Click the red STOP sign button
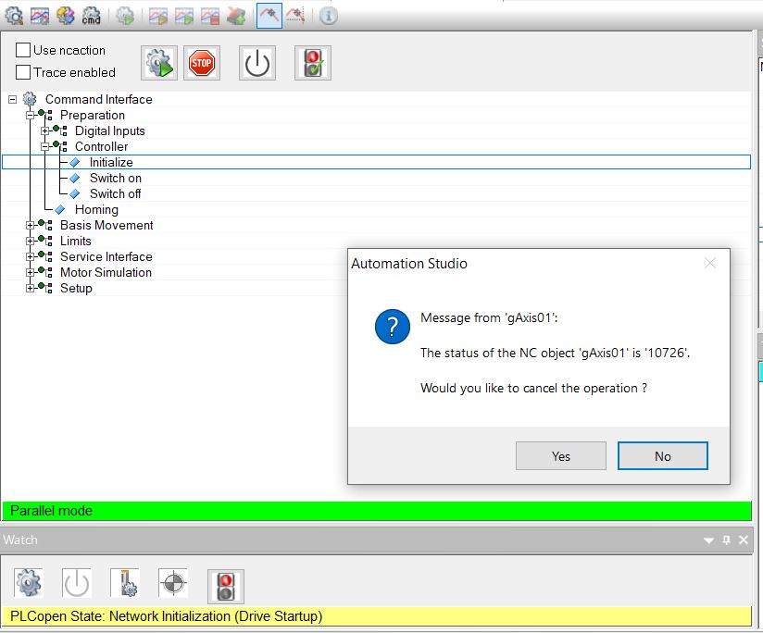The height and width of the screenshot is (633, 763). (x=202, y=63)
